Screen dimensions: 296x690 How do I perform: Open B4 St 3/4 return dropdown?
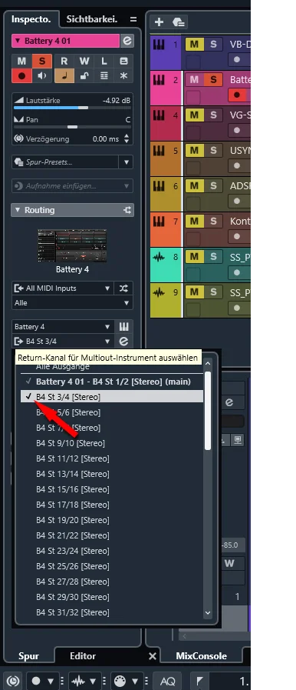click(62, 341)
